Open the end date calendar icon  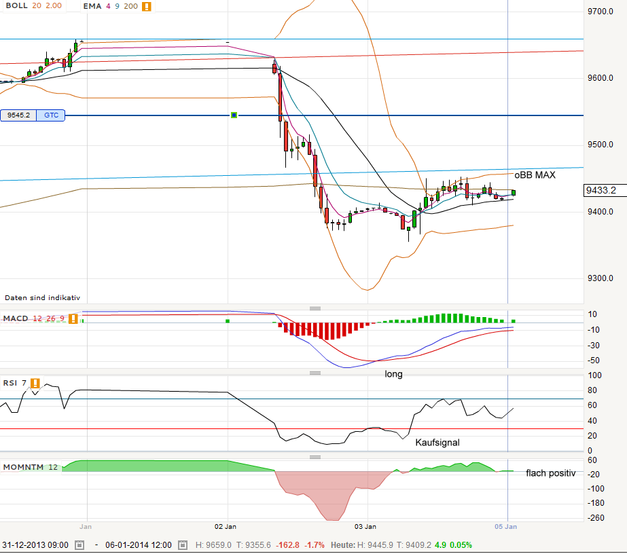[183, 544]
